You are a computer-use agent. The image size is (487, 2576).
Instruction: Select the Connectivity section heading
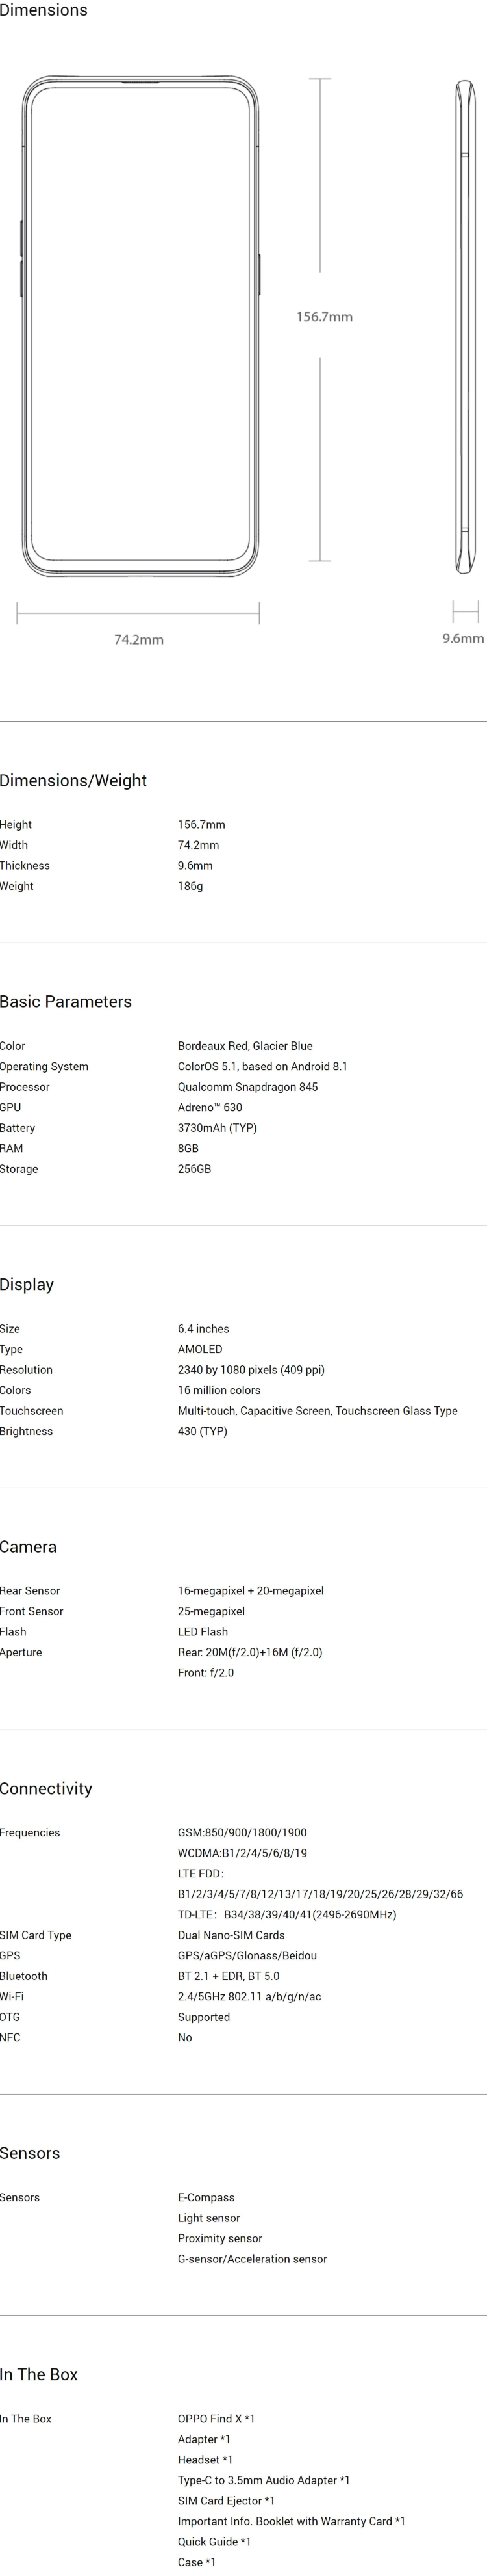click(x=46, y=1789)
